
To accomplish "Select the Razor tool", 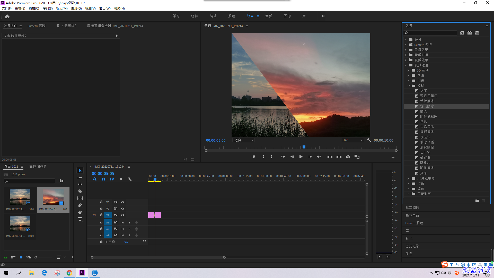I will point(80,191).
